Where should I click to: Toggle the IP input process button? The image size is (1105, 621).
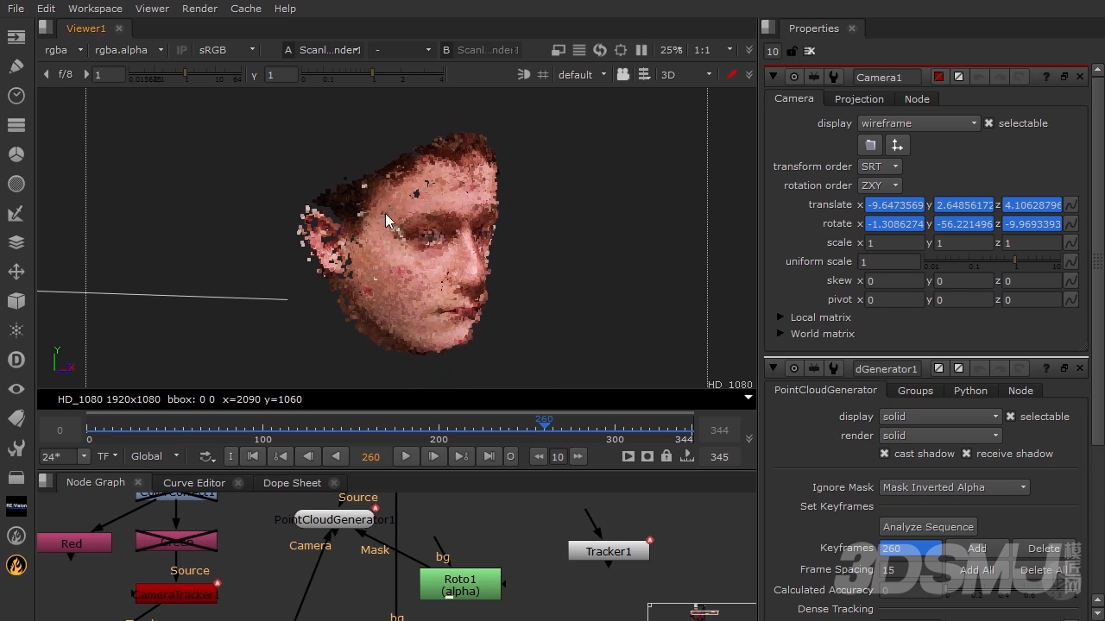(x=182, y=50)
